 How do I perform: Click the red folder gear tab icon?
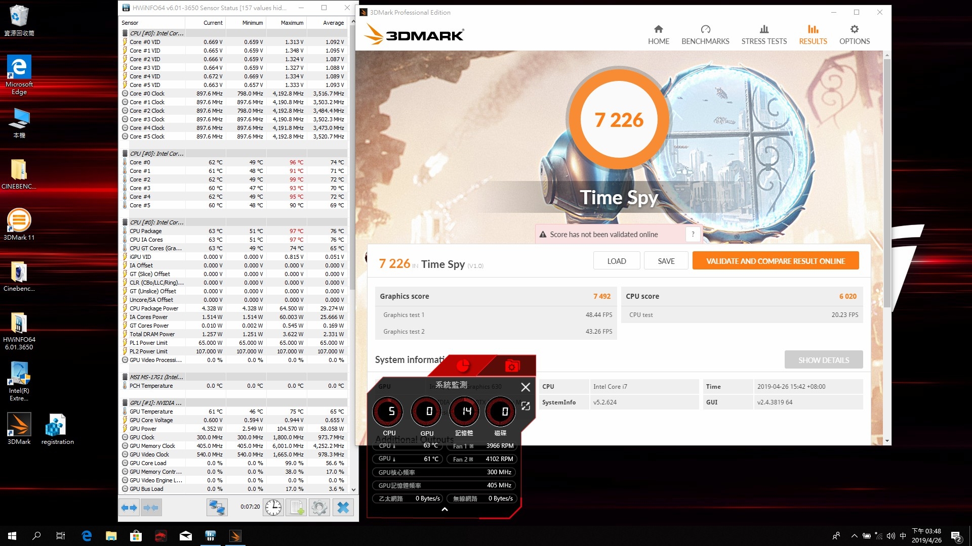[512, 366]
